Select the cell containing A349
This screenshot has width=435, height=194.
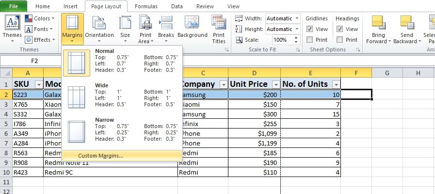(x=28, y=133)
